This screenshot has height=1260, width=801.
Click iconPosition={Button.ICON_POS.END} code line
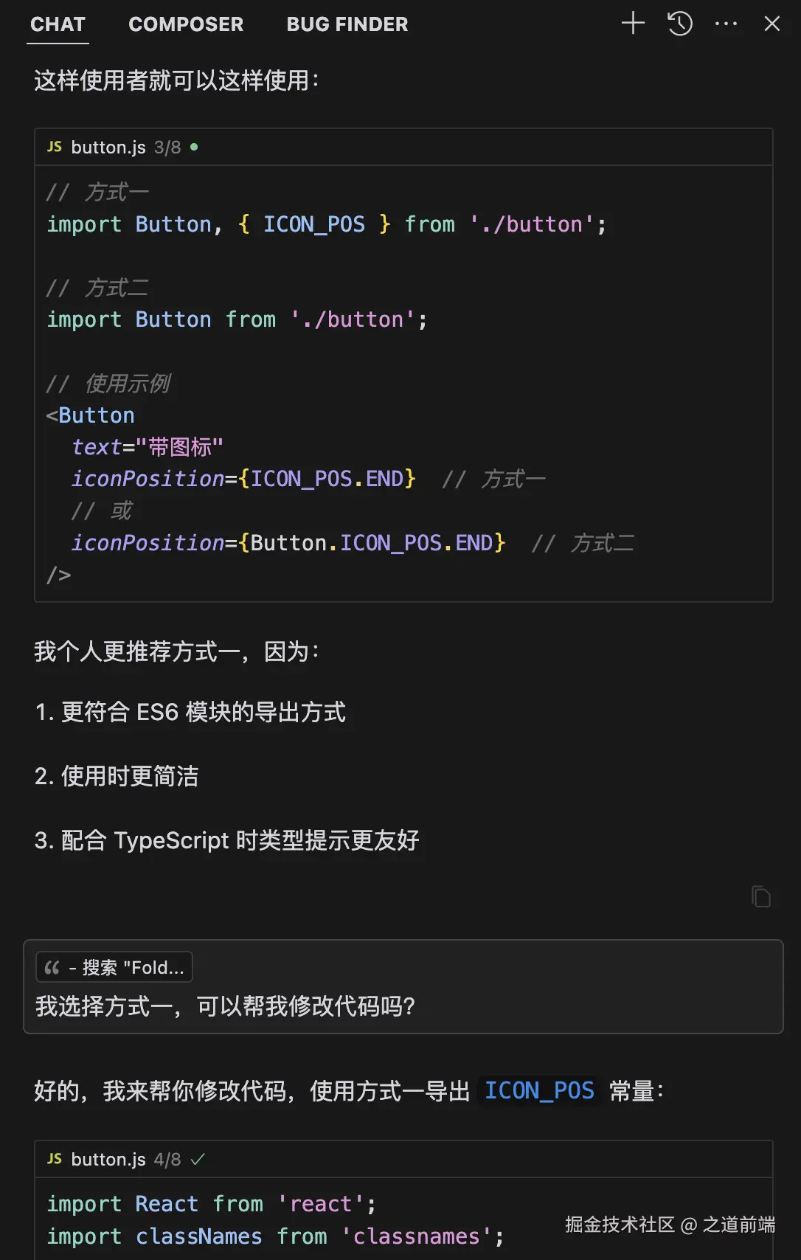(288, 543)
